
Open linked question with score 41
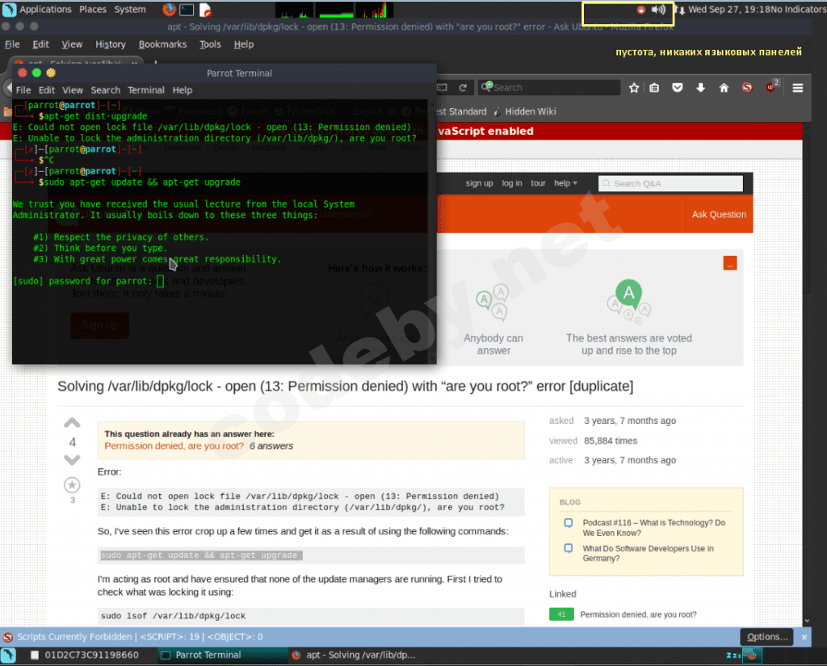(x=638, y=614)
